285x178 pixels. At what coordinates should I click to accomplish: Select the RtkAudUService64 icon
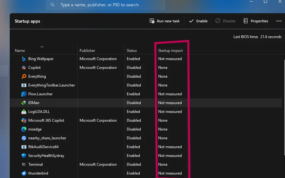tap(24, 147)
